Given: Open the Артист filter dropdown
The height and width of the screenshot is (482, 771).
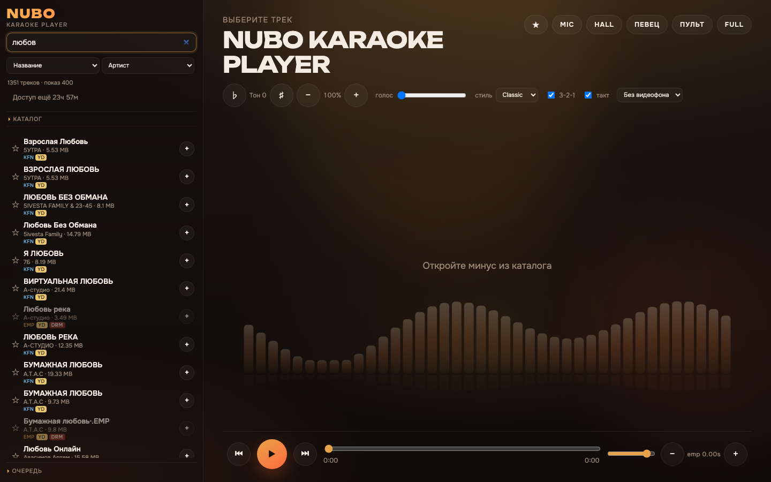Looking at the screenshot, I should pyautogui.click(x=148, y=65).
